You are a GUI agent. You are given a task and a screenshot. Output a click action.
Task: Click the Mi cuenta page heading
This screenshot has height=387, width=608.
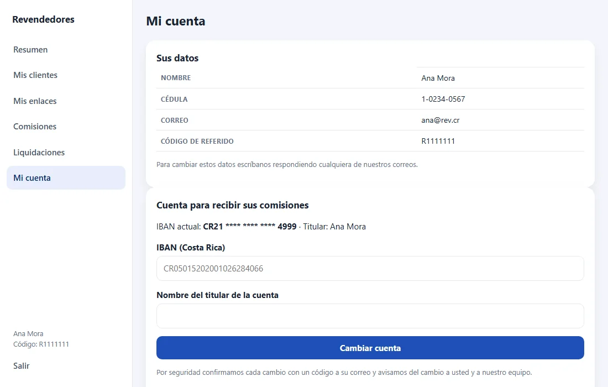pyautogui.click(x=176, y=21)
